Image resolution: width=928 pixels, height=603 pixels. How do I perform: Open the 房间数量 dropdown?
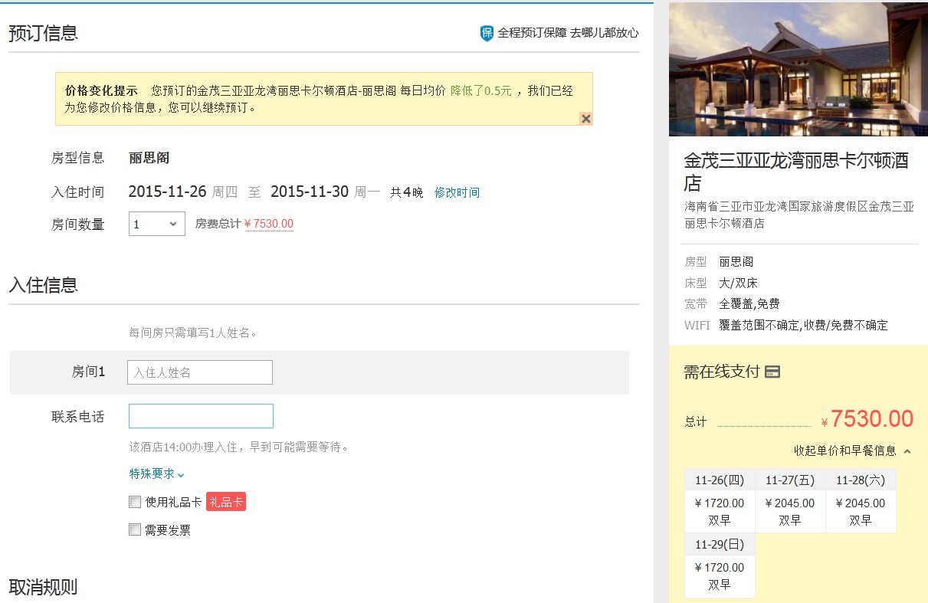(156, 224)
